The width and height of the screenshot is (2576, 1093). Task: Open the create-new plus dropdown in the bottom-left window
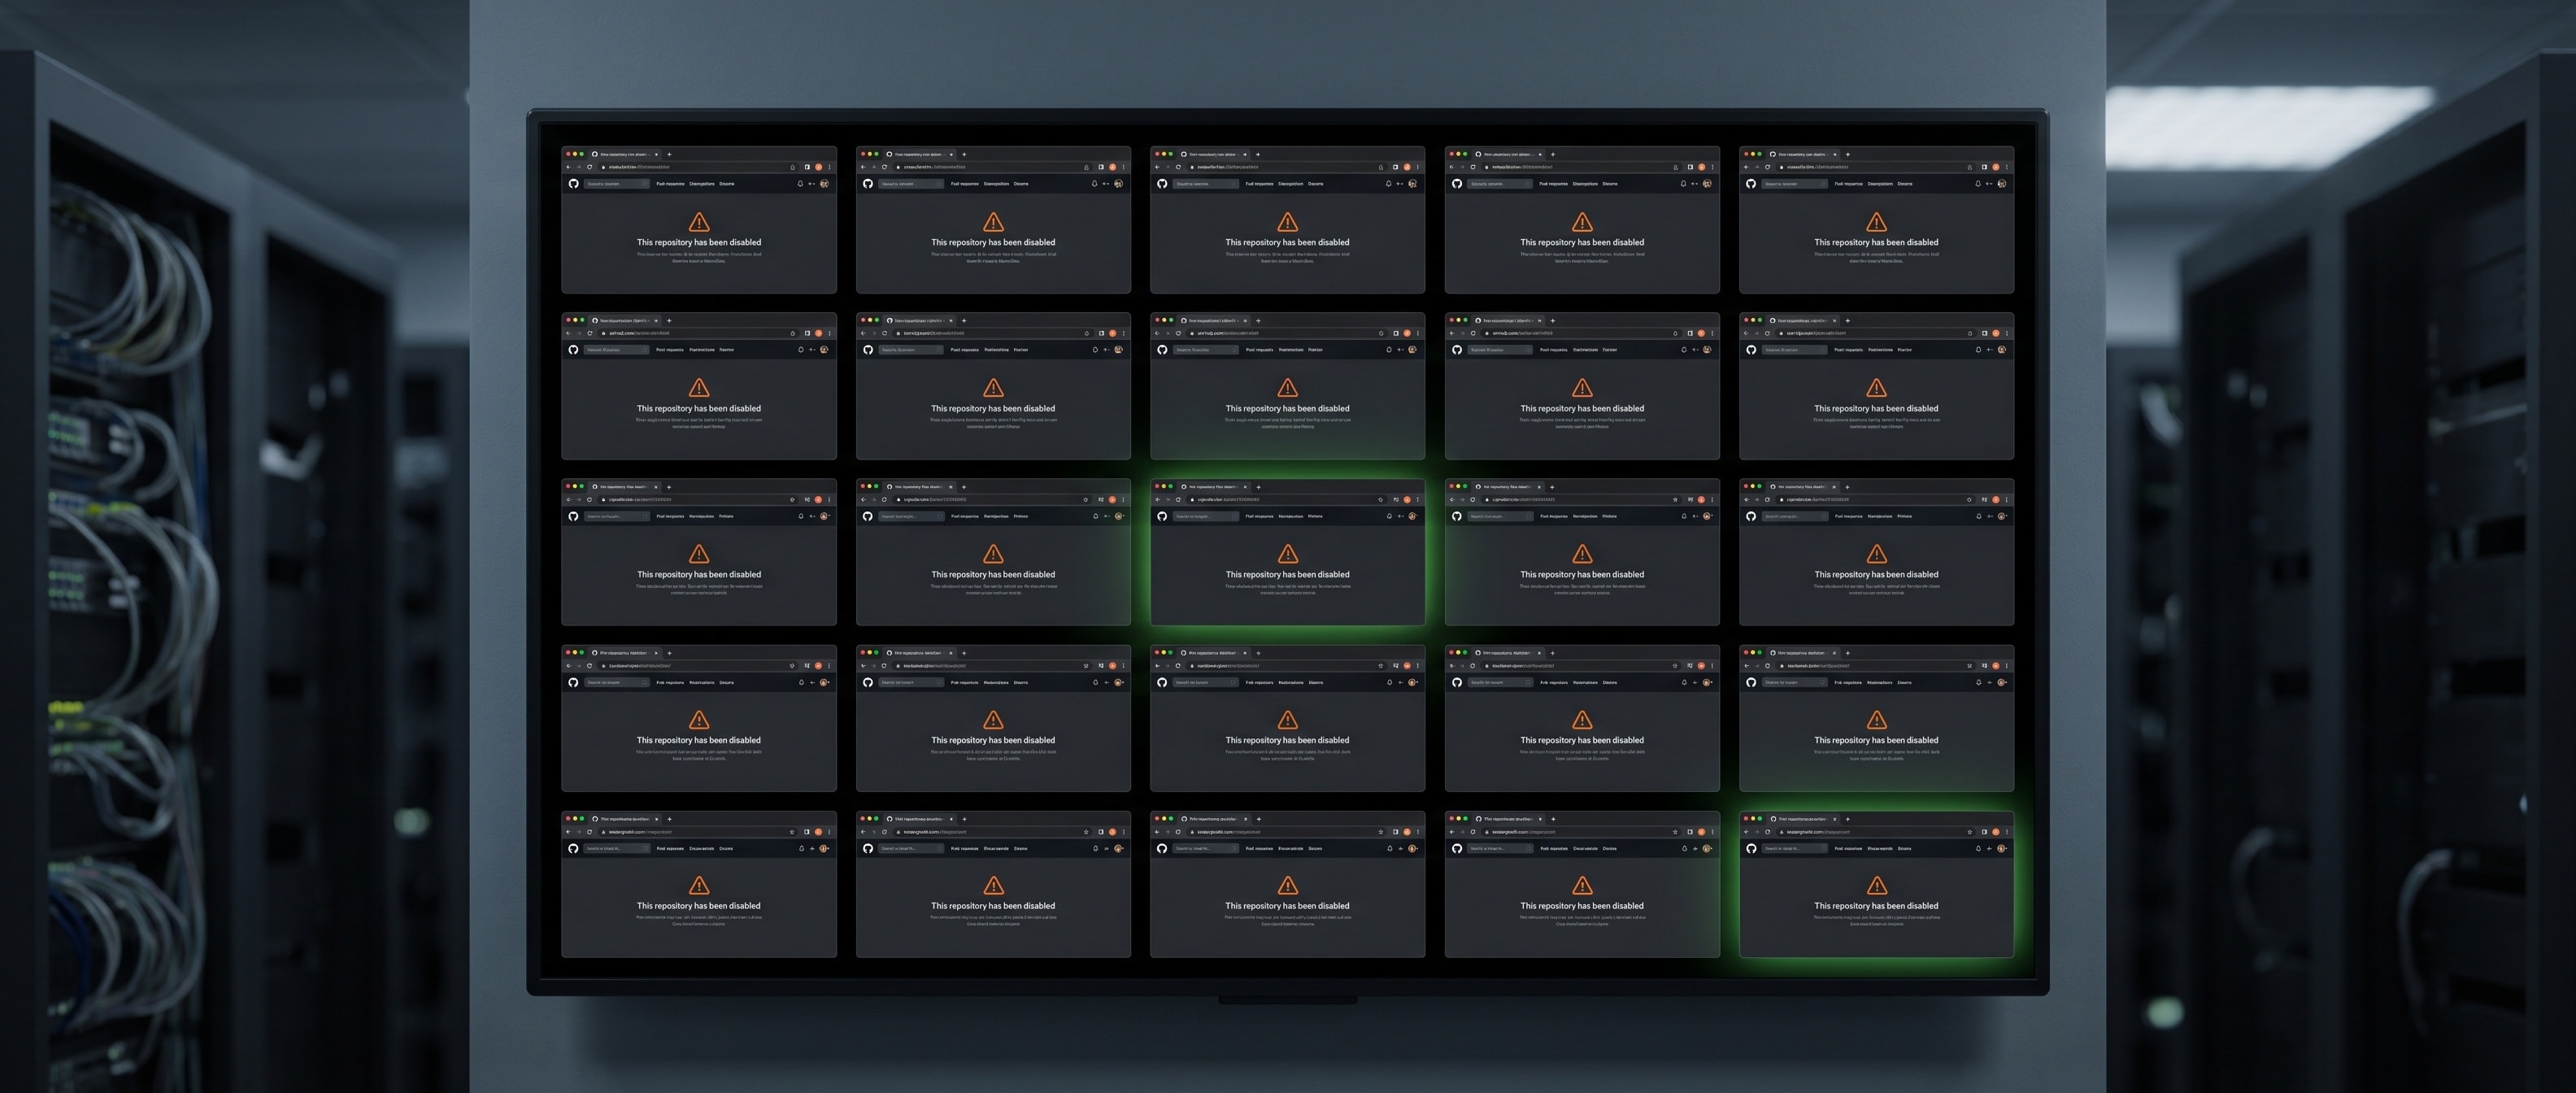coord(812,849)
